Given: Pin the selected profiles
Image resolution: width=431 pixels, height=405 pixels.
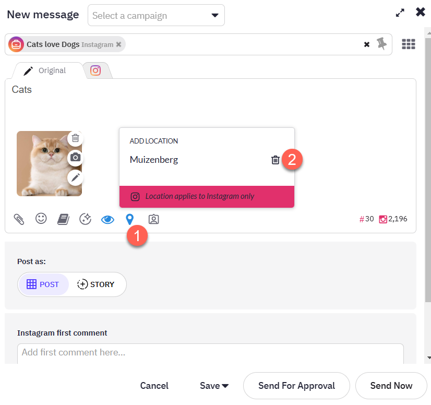Looking at the screenshot, I should pyautogui.click(x=381, y=44).
